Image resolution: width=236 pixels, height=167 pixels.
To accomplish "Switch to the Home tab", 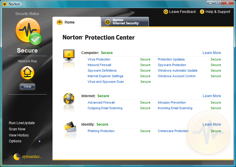I will click(77, 22).
